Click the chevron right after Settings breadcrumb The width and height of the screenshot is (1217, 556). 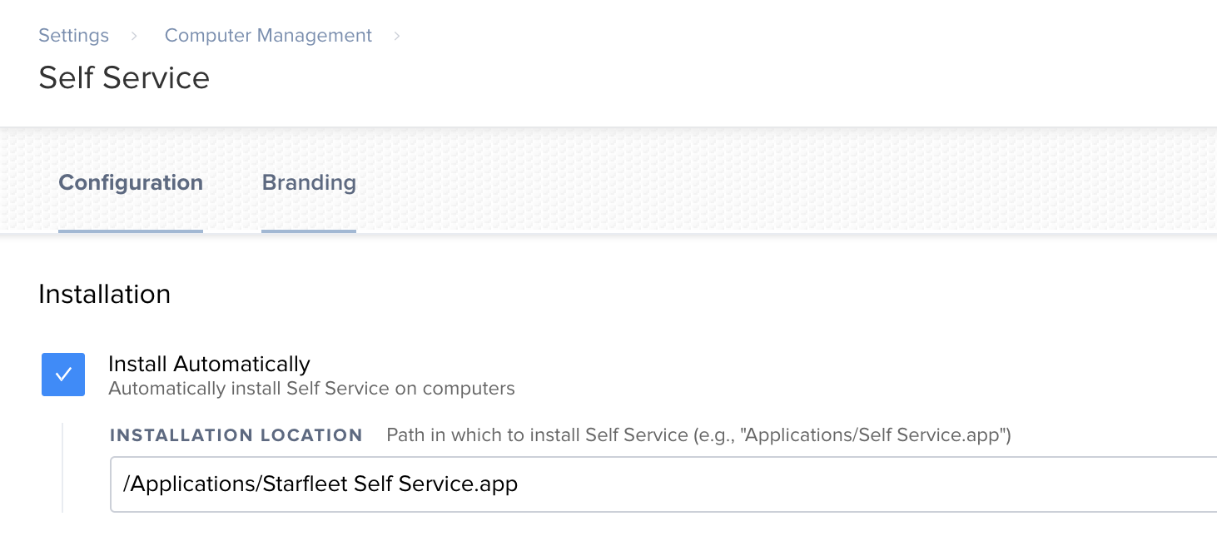coord(134,36)
